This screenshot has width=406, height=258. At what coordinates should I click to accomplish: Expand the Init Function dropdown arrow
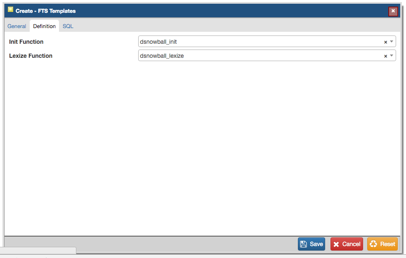(x=392, y=41)
